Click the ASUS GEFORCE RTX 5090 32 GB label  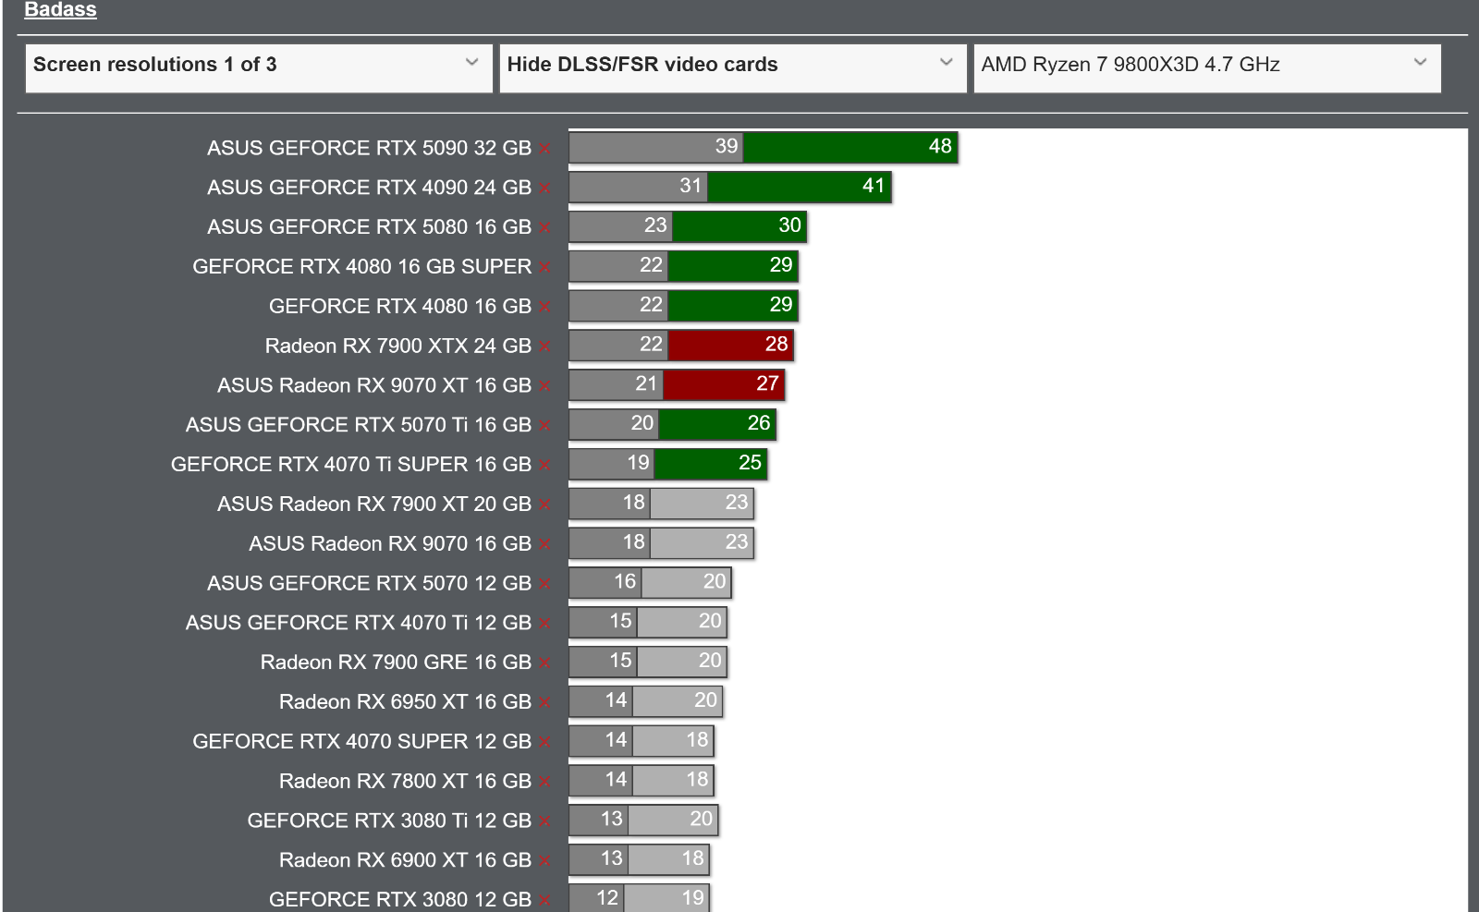369,148
